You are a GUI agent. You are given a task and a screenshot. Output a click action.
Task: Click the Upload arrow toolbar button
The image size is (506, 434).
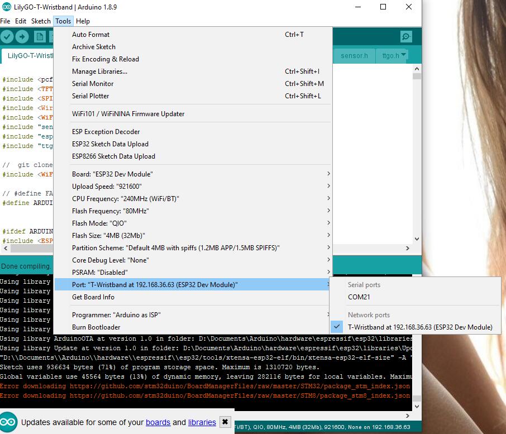[22, 36]
